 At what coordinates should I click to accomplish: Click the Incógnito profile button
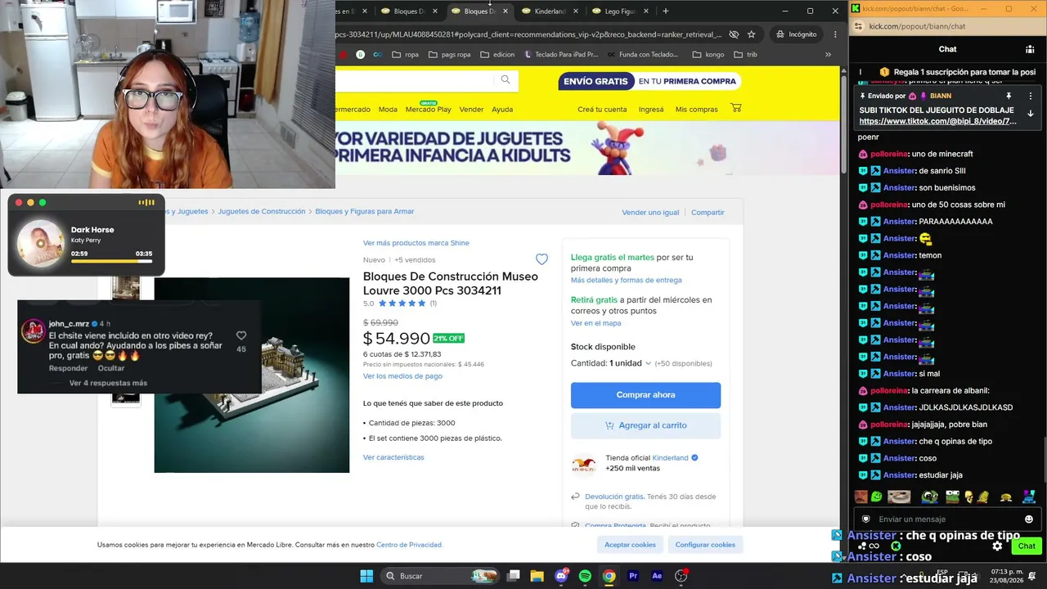[x=797, y=34]
